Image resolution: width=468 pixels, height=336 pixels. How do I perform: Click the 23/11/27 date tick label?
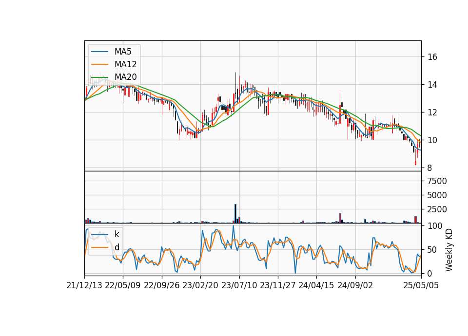point(278,285)
